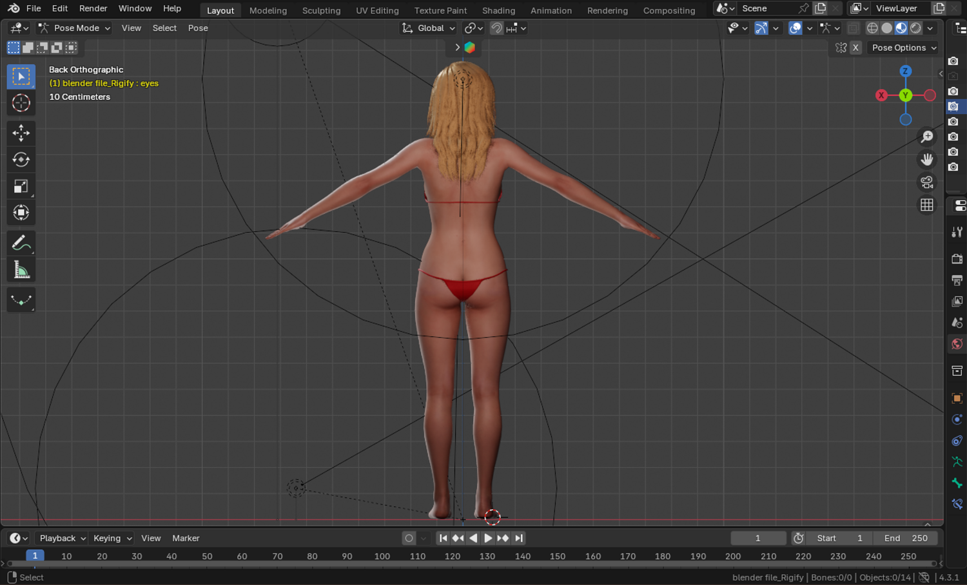The image size is (967, 585).
Task: Switch to solid shading mode
Action: tap(887, 28)
